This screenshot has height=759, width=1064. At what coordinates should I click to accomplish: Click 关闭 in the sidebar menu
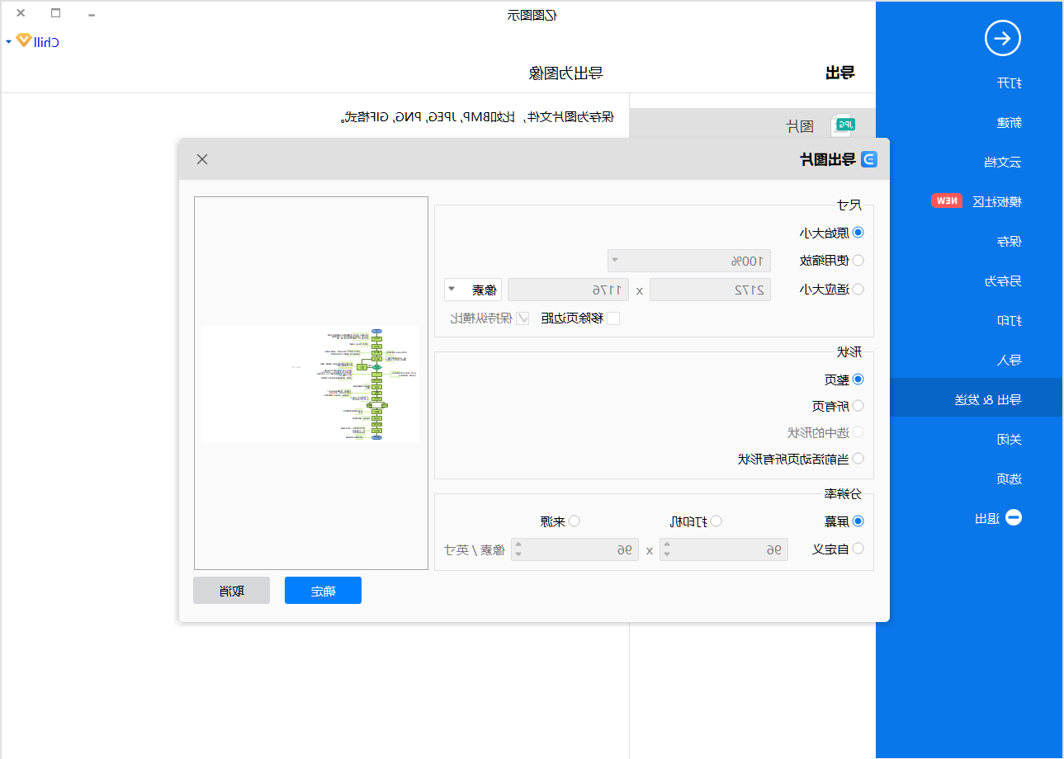(1009, 440)
